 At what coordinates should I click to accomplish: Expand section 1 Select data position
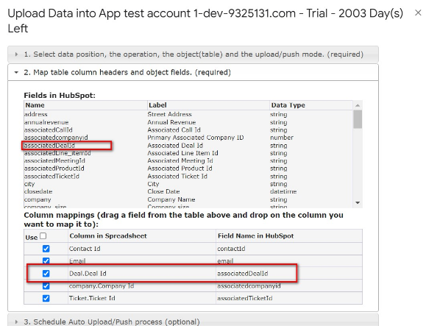[x=194, y=54]
